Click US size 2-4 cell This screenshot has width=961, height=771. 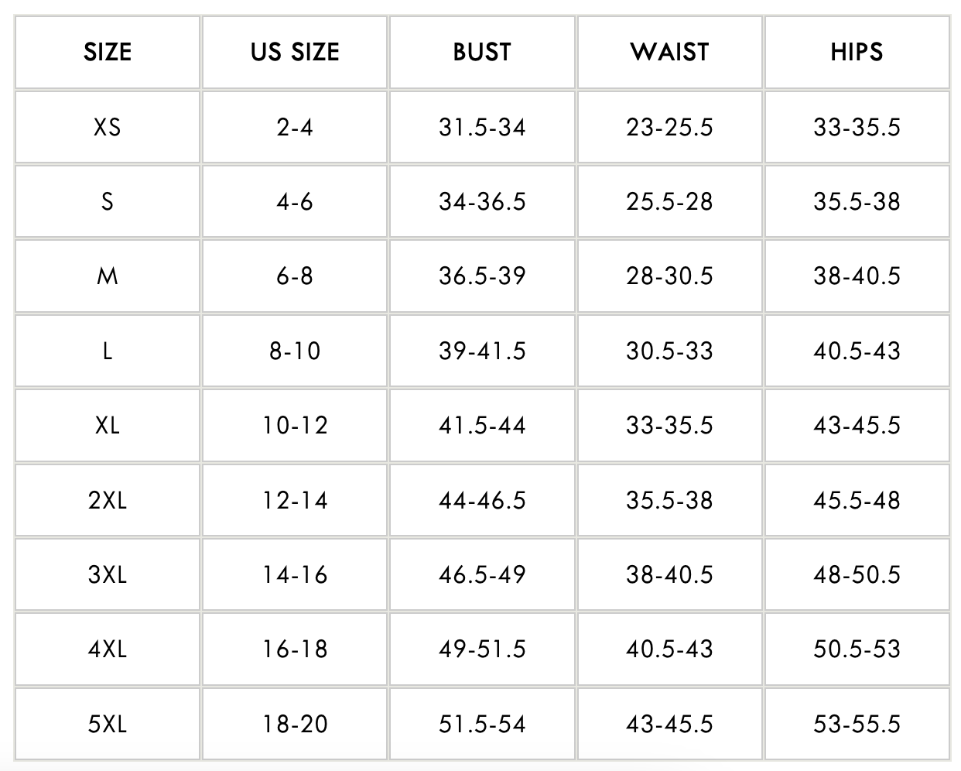point(295,127)
